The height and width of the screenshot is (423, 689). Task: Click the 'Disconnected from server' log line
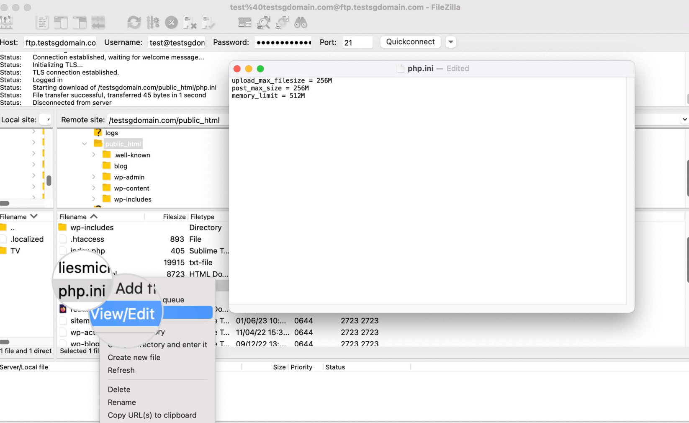pos(72,103)
